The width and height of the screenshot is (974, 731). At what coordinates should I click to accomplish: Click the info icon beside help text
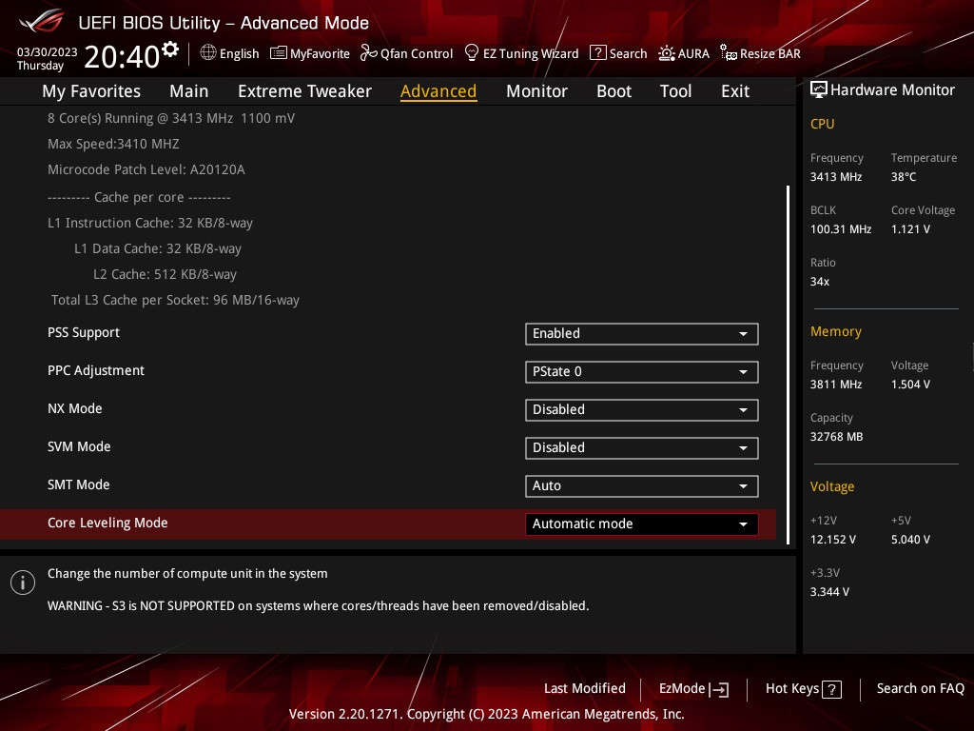(23, 583)
